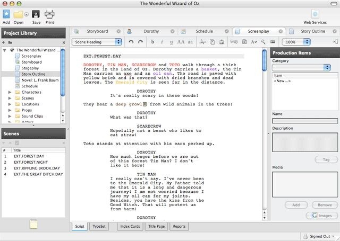Click the Save disk icon
Viewport: 340px width, 241px height.
tap(36, 15)
